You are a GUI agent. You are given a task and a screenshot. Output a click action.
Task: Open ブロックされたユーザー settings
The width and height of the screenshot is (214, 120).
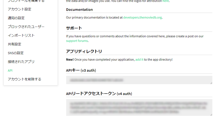pyautogui.click(x=26, y=27)
